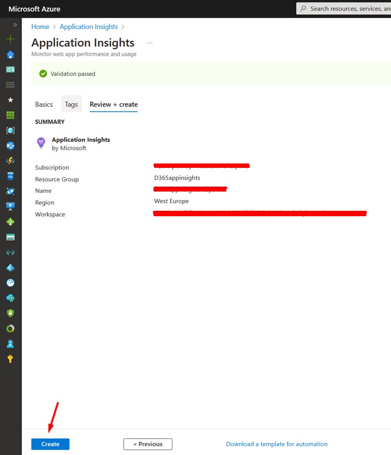
Task: Select the West Europe region value
Action: [171, 201]
